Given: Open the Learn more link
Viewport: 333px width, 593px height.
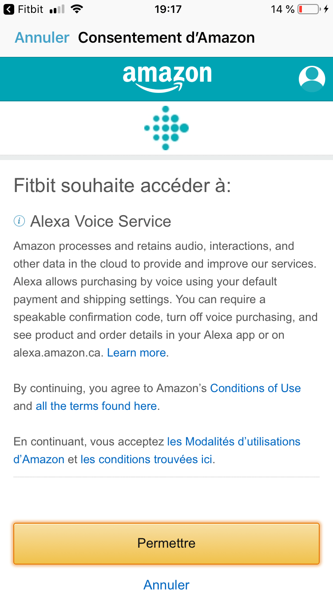Looking at the screenshot, I should point(137,353).
